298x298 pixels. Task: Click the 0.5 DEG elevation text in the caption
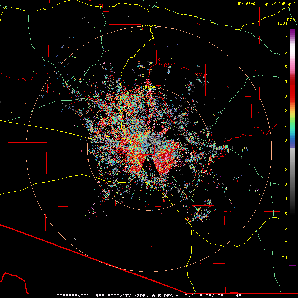pyautogui.click(x=163, y=296)
